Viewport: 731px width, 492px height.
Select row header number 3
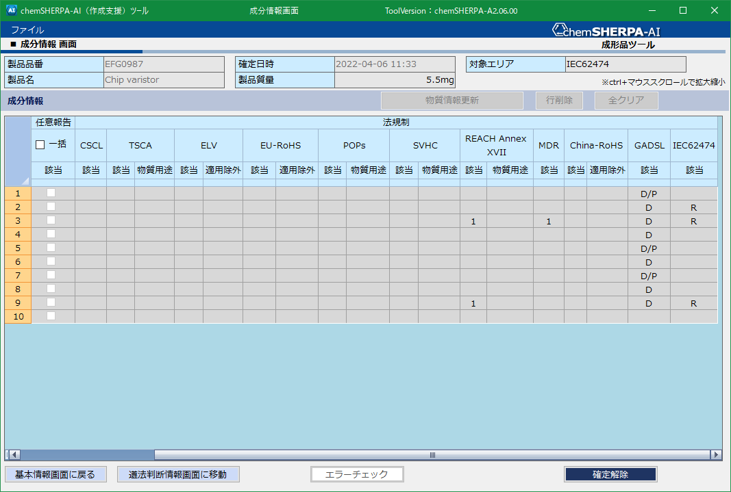[18, 221]
